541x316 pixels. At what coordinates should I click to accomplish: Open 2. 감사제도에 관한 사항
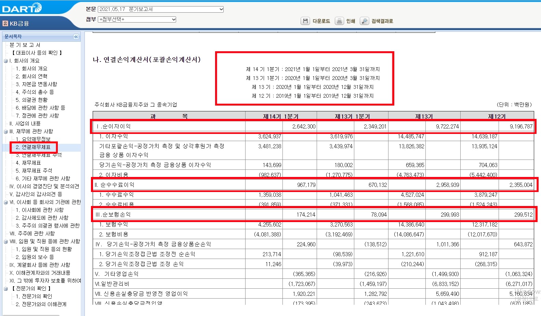pos(42,218)
